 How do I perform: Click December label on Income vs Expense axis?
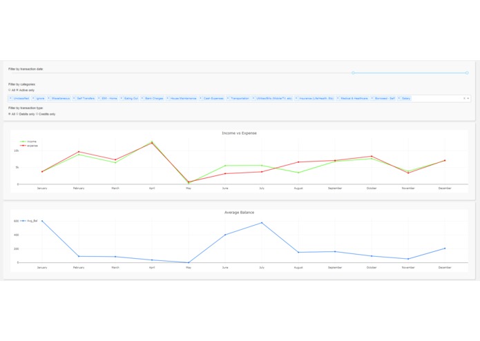(x=445, y=188)
